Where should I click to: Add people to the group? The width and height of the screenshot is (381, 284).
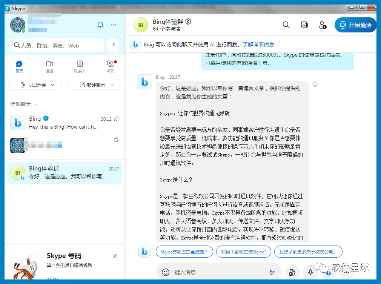(323, 25)
